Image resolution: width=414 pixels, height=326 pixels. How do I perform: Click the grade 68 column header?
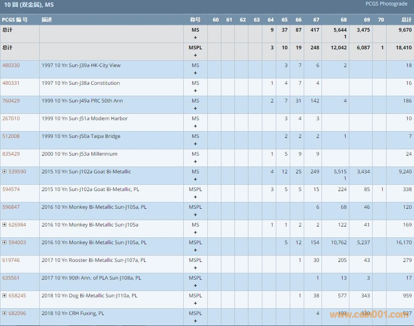tap(343, 20)
